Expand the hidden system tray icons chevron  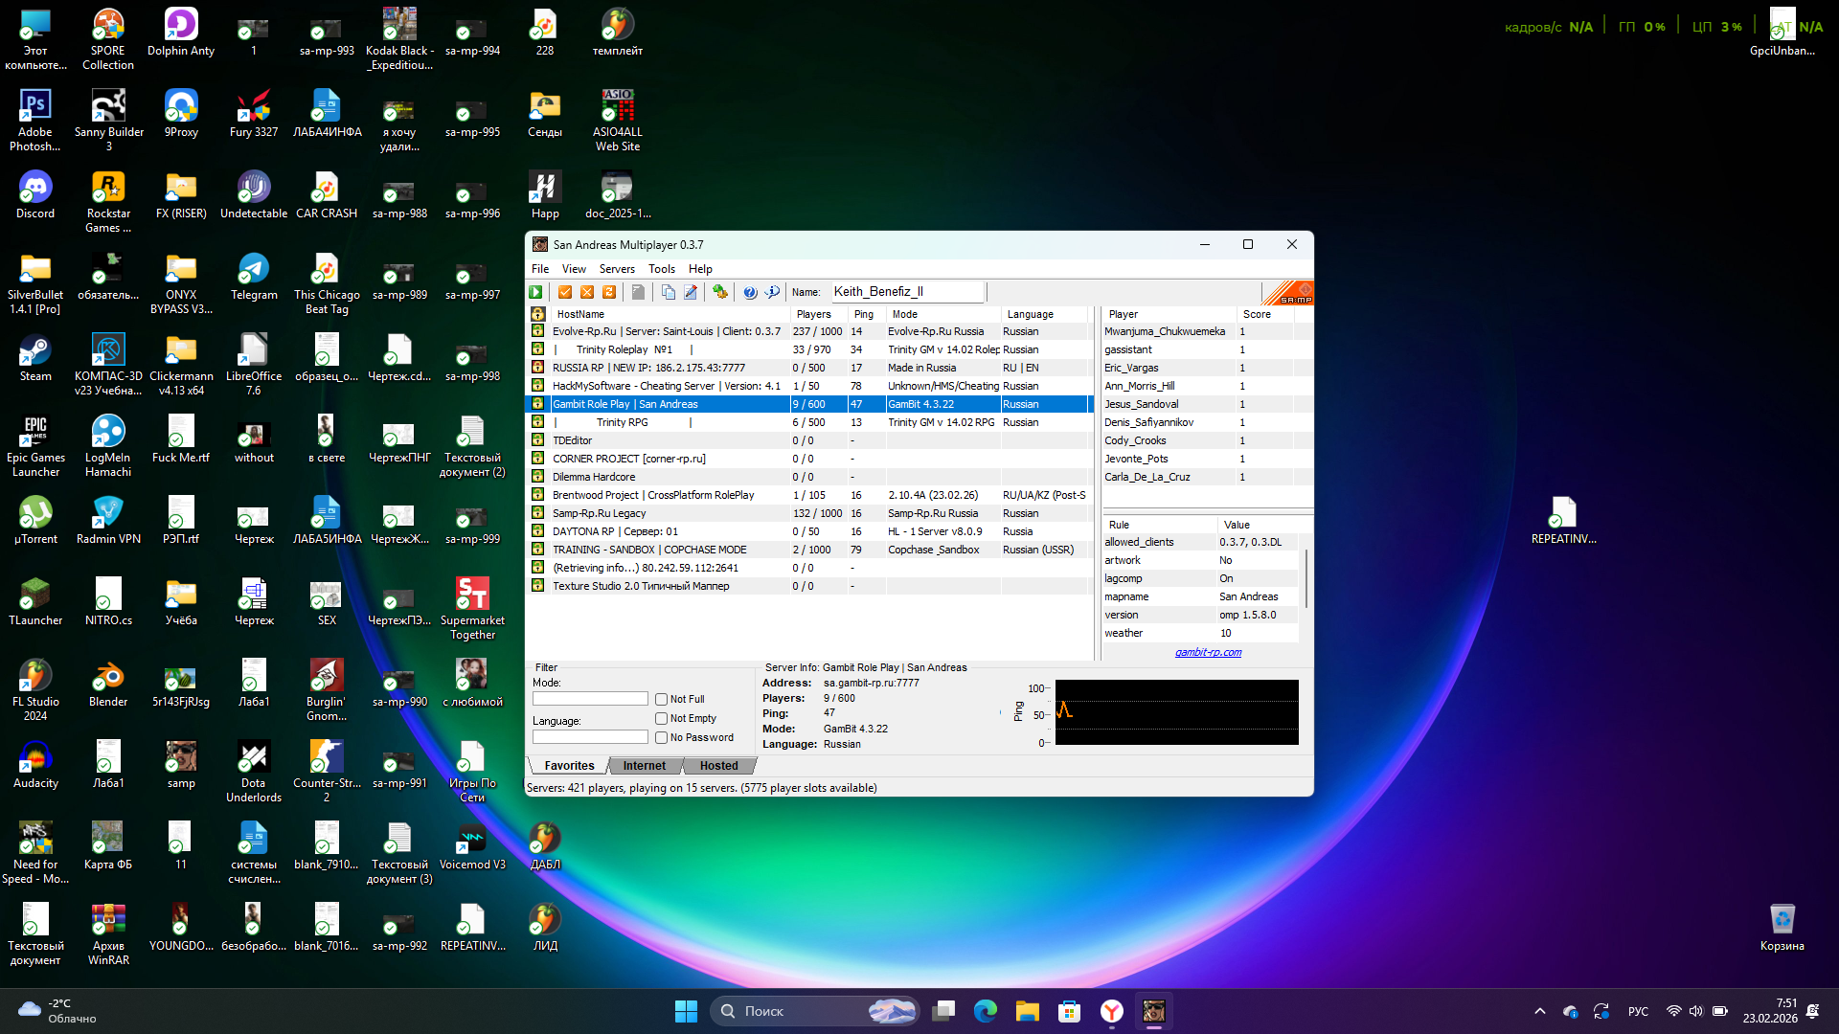[x=1540, y=1011]
